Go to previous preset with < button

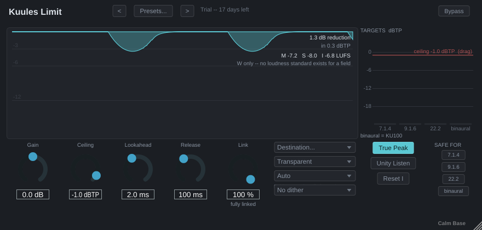pyautogui.click(x=119, y=11)
